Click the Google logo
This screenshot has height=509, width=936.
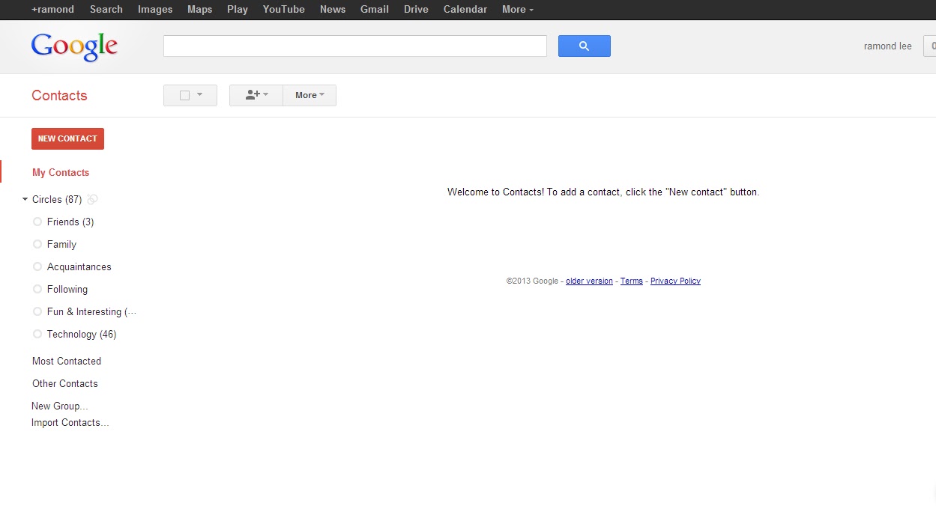pyautogui.click(x=74, y=46)
